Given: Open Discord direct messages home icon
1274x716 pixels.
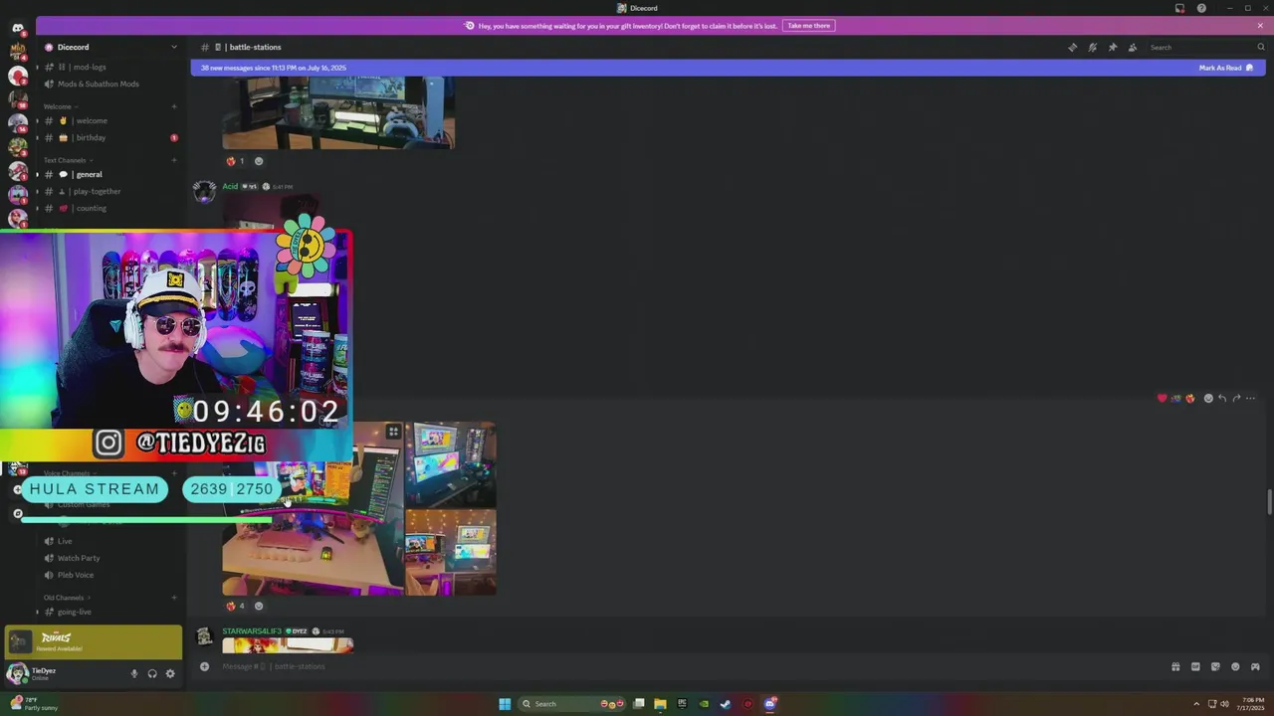Looking at the screenshot, I should pos(18,28).
